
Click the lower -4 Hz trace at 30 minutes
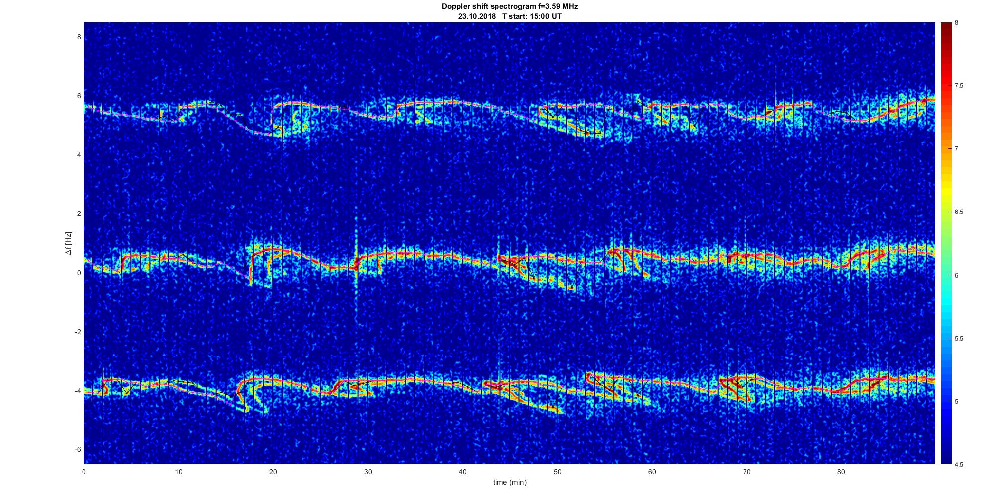[x=368, y=382]
